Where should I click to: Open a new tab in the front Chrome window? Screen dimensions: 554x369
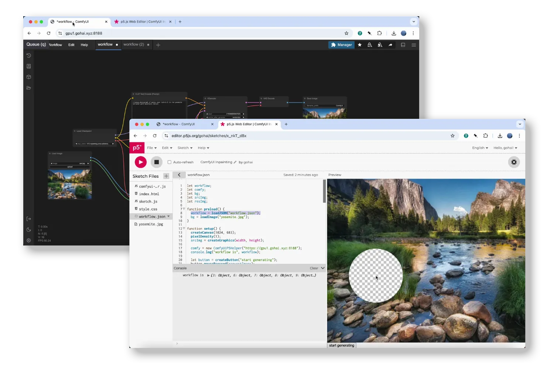coord(286,124)
